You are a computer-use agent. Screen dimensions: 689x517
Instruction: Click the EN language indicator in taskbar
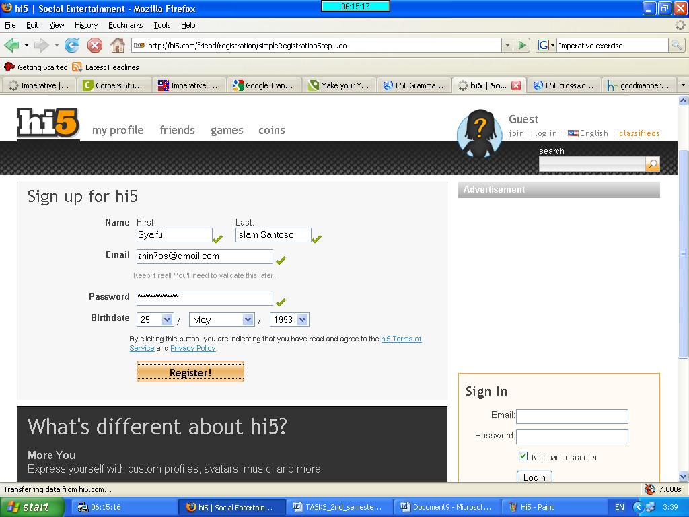(x=619, y=508)
